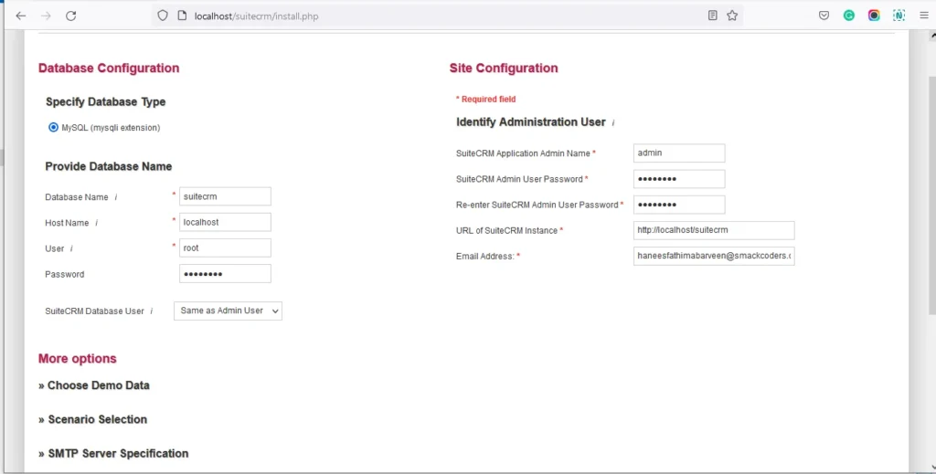Click the Database Name input field

tap(225, 196)
